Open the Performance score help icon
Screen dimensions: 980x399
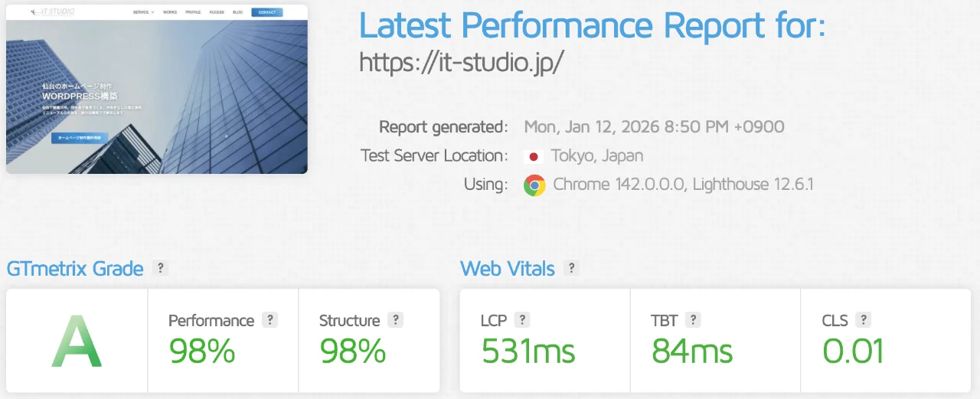[269, 320]
